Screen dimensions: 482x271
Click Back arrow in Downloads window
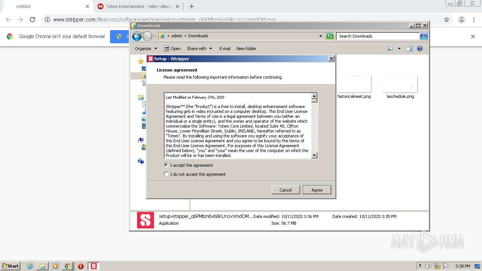click(137, 36)
